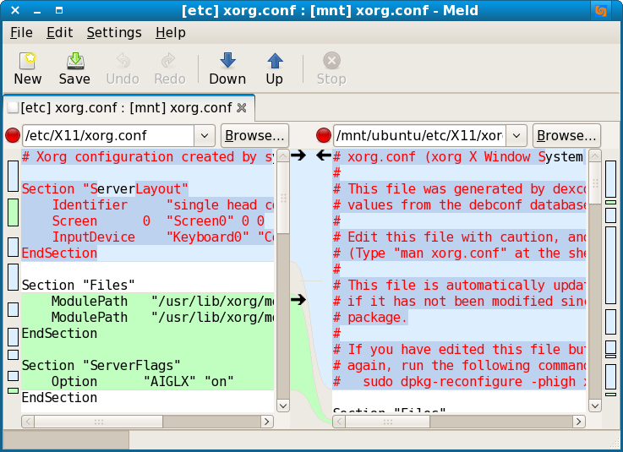This screenshot has width=623, height=452.
Task: Open the Settings menu
Action: [114, 33]
